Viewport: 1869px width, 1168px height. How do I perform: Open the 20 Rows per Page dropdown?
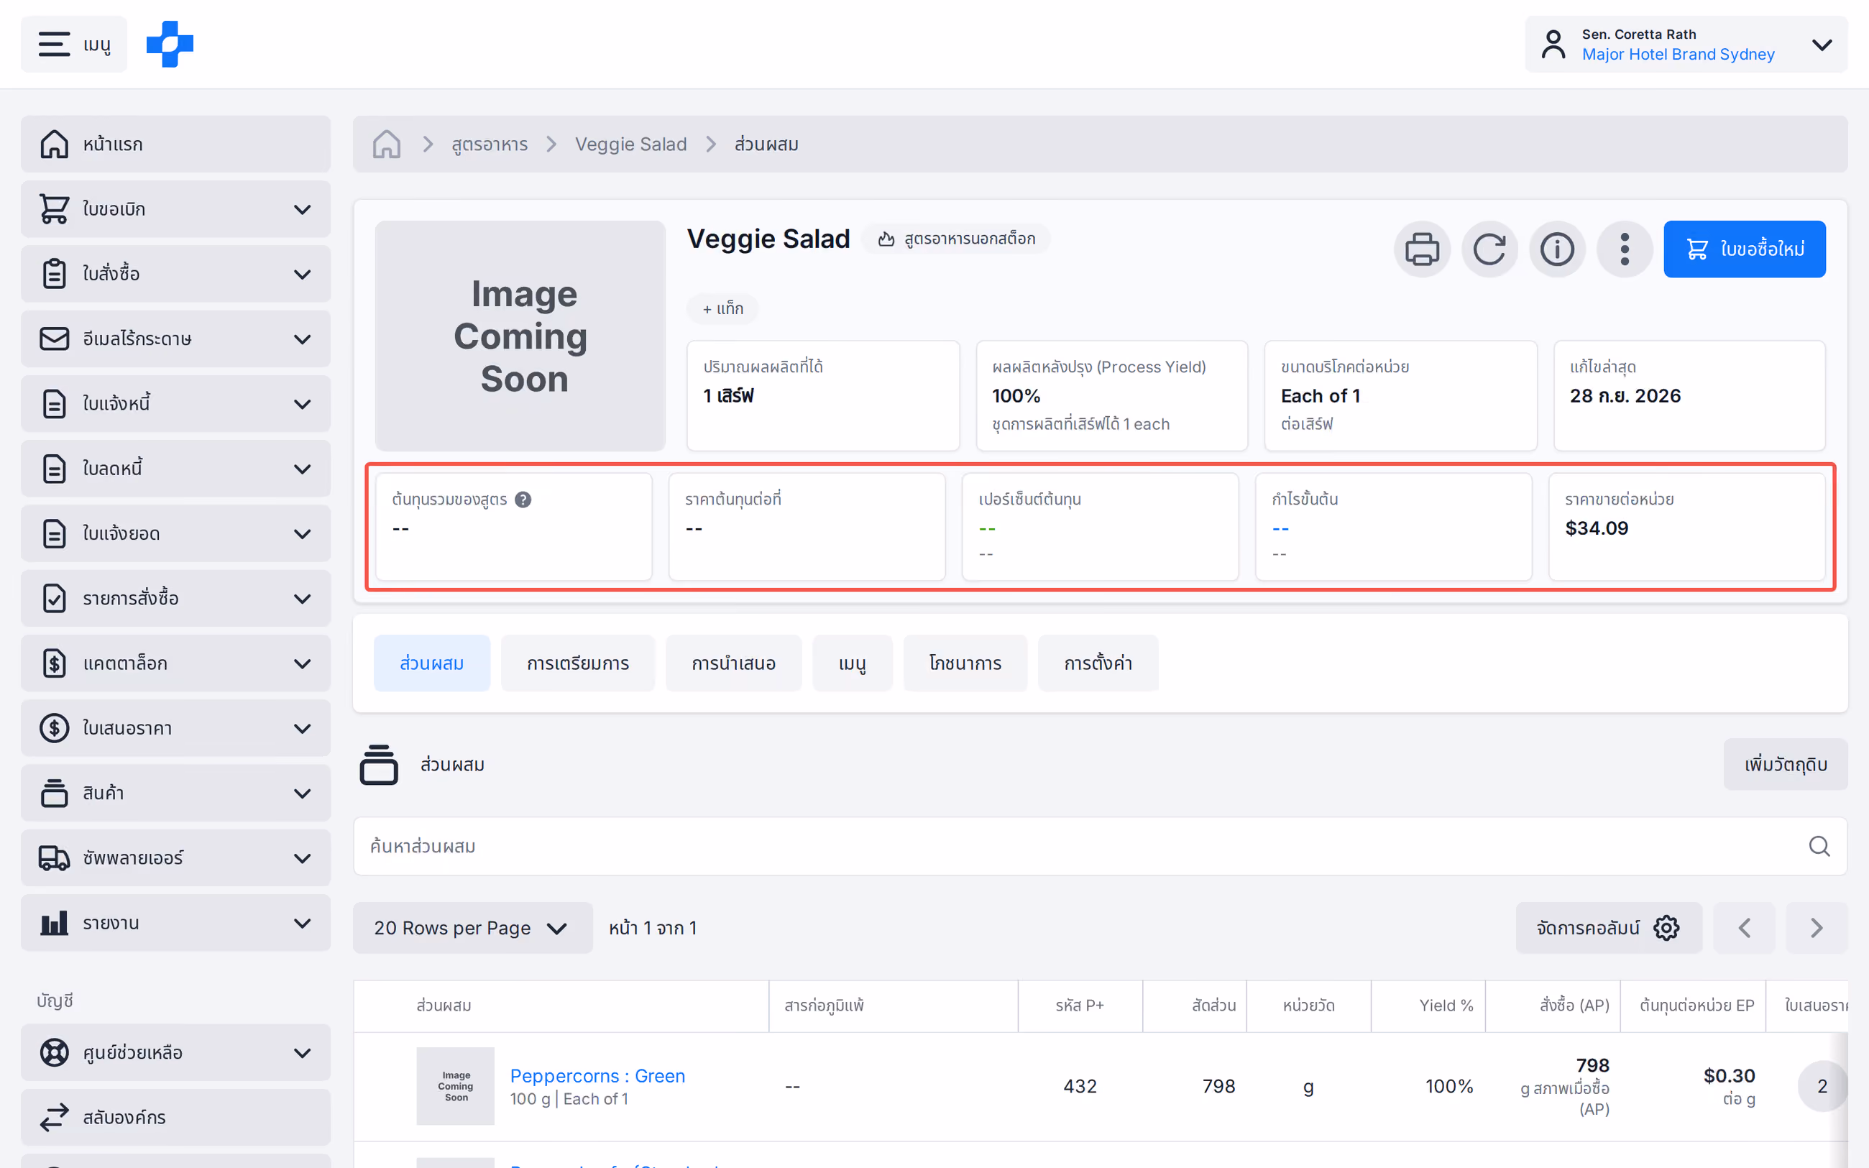click(x=473, y=928)
